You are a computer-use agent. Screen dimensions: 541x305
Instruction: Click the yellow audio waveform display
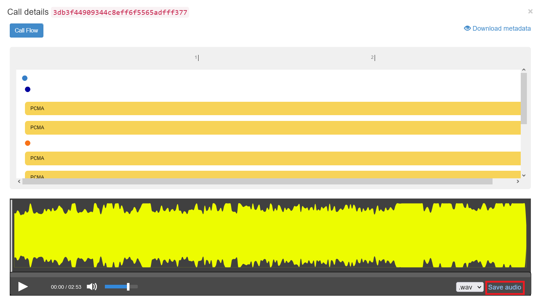pos(270,235)
